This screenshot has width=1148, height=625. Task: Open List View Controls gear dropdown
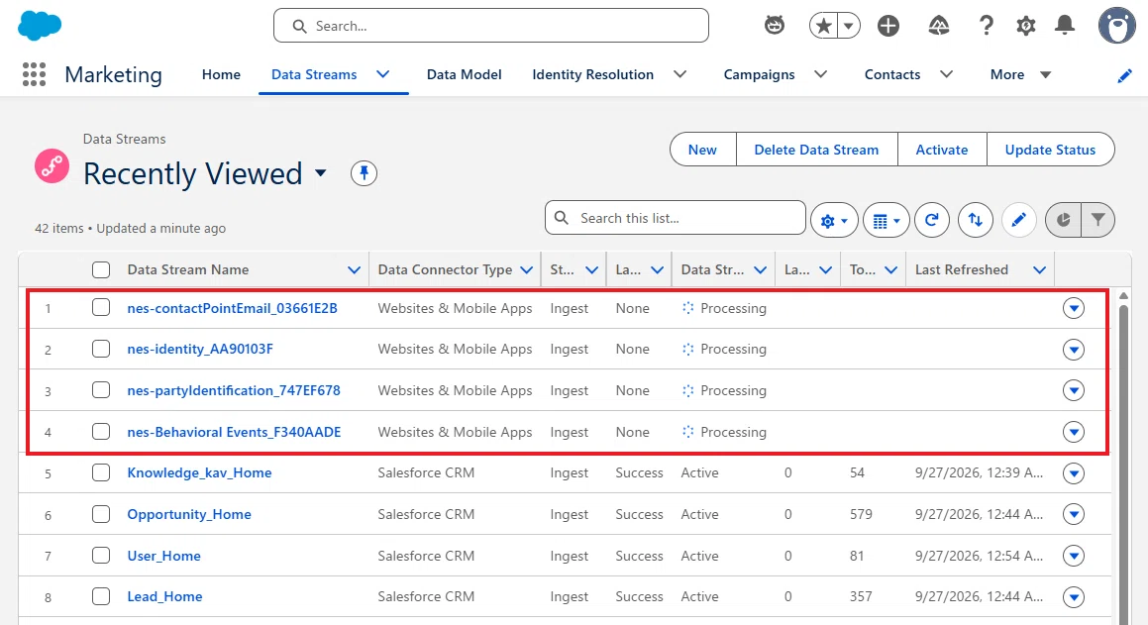[834, 220]
